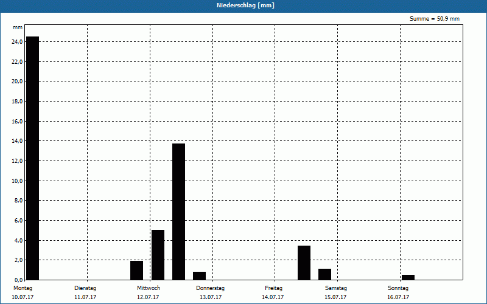Click the Niederschlag [mm] chart title
This screenshot has height=304, width=487.
245,5
